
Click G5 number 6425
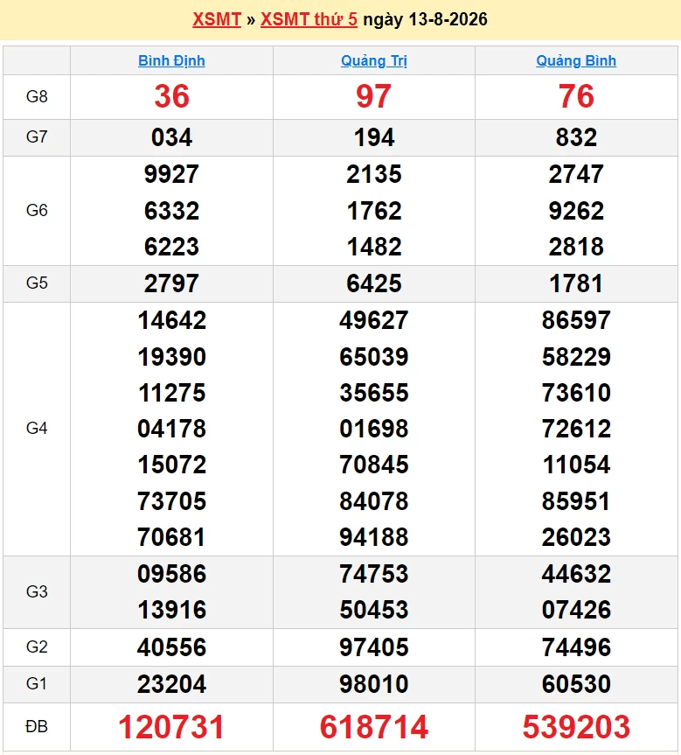[374, 283]
